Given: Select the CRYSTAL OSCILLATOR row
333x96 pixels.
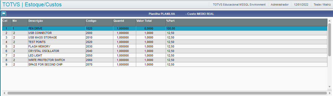Looking at the screenshot, I should (165, 51).
